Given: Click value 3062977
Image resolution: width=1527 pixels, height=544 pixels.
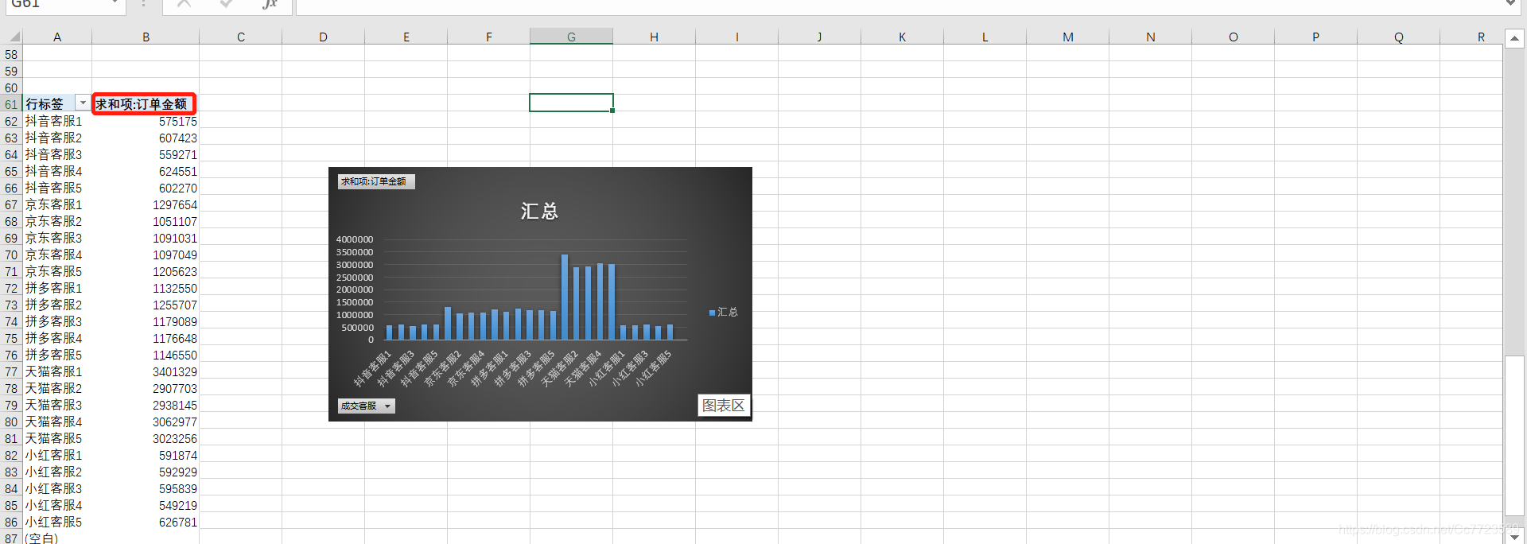Looking at the screenshot, I should (x=175, y=422).
